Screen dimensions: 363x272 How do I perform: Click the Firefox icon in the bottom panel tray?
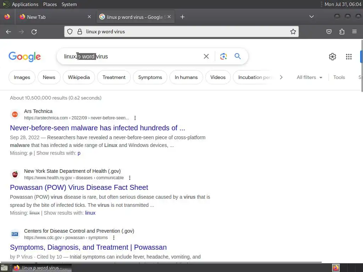click(x=336, y=268)
